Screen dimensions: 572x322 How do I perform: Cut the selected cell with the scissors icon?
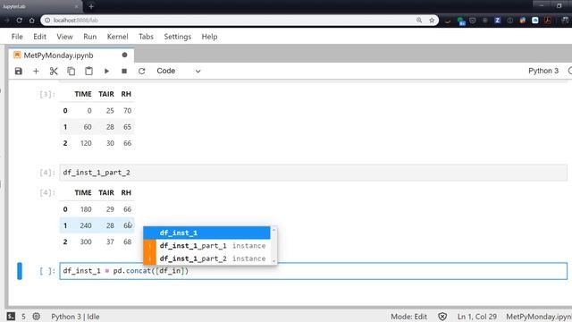54,72
